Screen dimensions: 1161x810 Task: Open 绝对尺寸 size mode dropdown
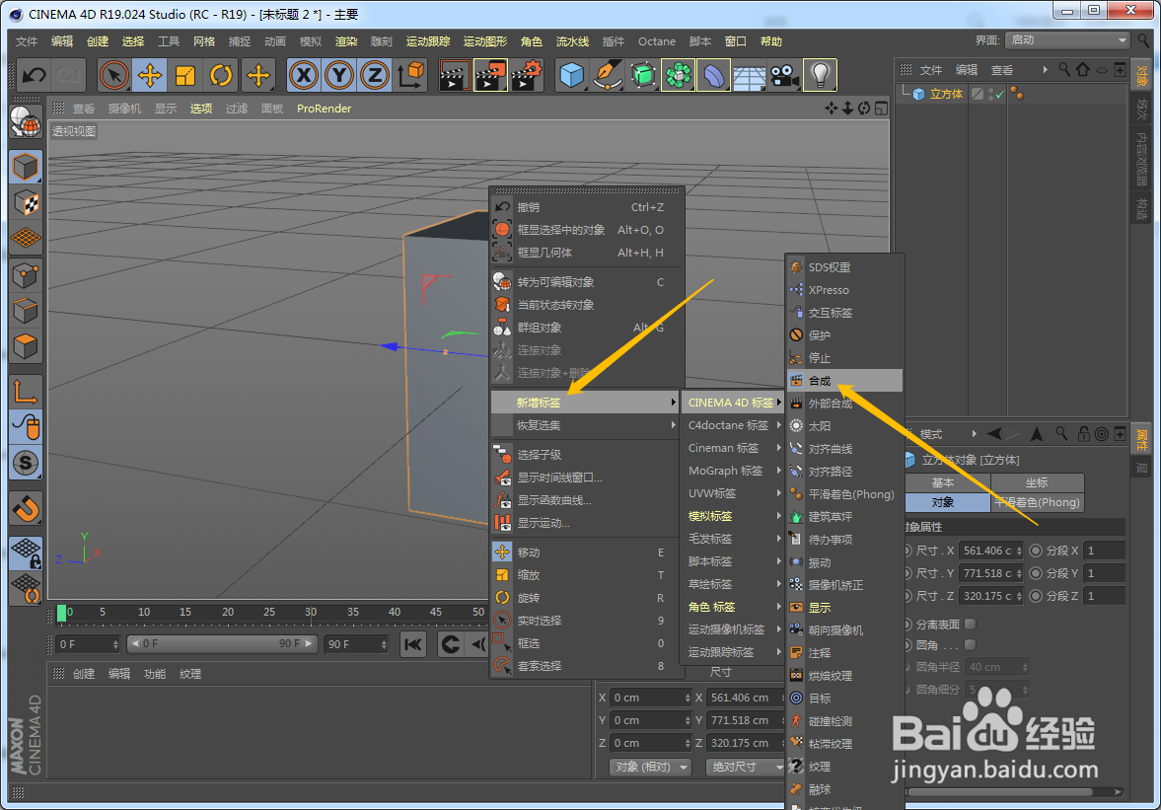pyautogui.click(x=744, y=767)
